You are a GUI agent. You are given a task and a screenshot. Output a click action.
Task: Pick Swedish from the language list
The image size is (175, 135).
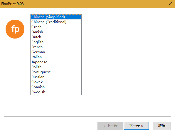coord(56,92)
